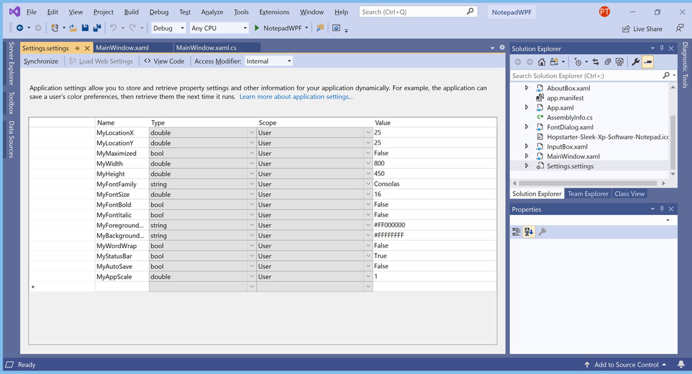Open notifications via the bell icon

(681, 364)
